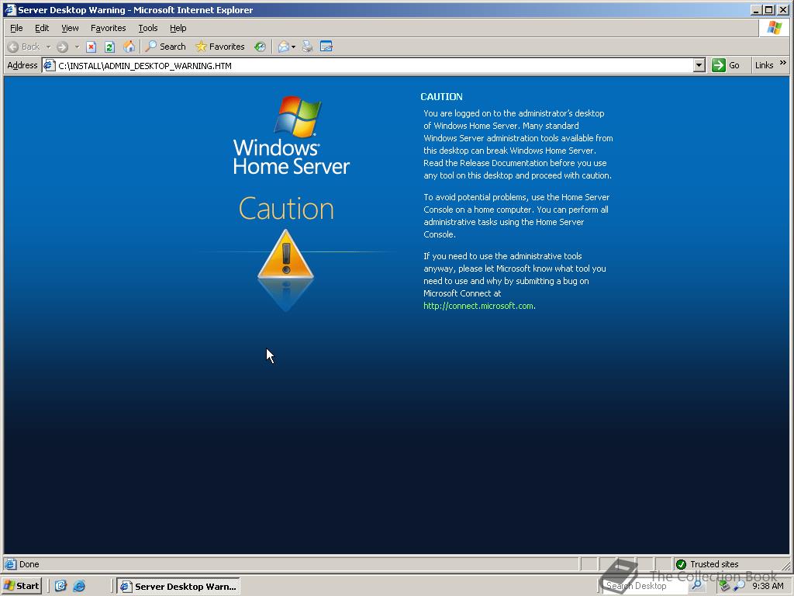The image size is (794, 596).
Task: Click the Search Desktop magnifier button
Action: [x=697, y=586]
